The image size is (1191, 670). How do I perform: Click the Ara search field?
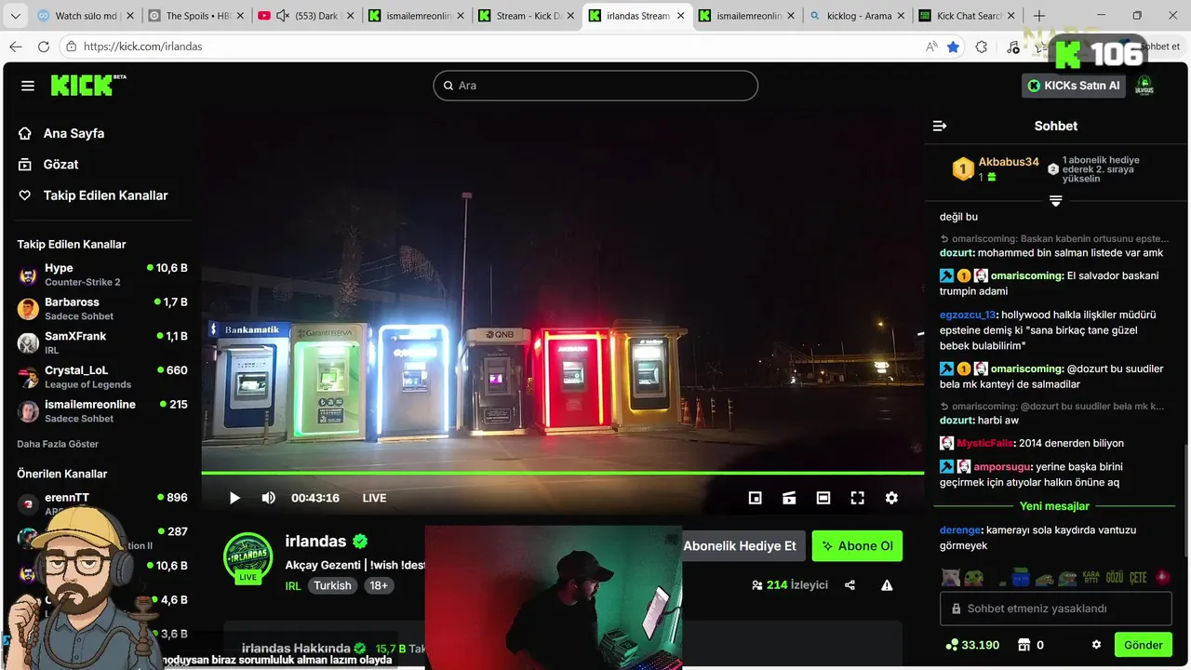pos(595,86)
